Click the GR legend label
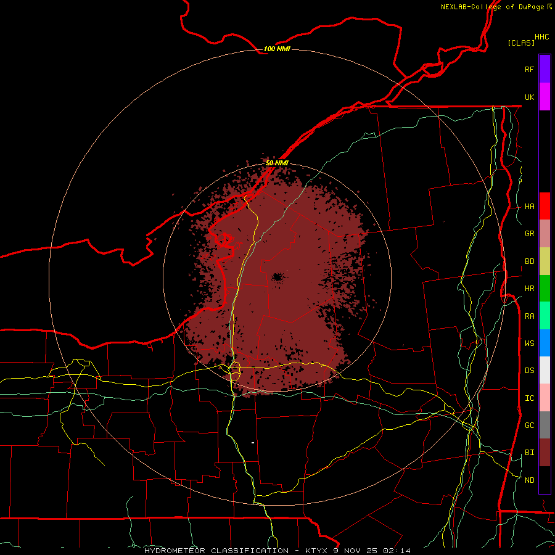The width and height of the screenshot is (555, 555). coord(529,234)
